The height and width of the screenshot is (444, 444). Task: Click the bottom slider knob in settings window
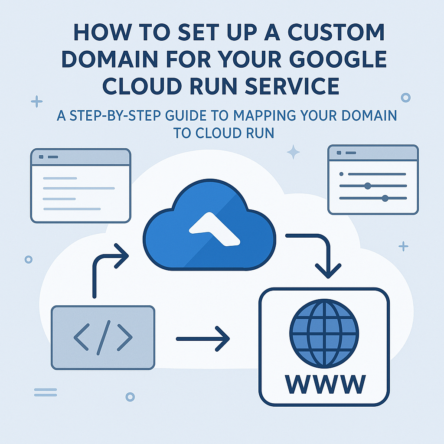click(x=385, y=198)
